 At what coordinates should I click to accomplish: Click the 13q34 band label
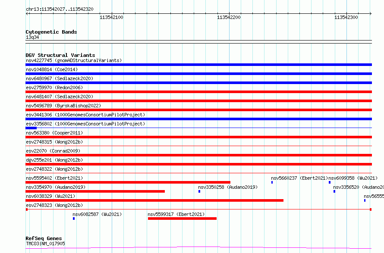[32, 37]
